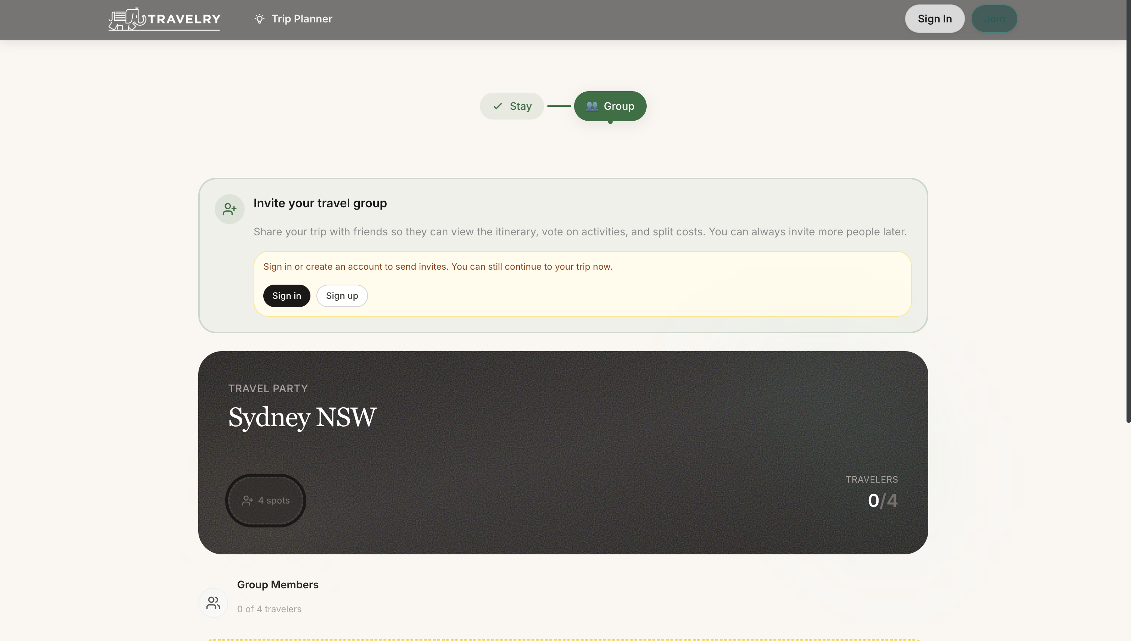Screen dimensions: 1131x641
Task: Click the lightbulb icon beside Trip Planner
Action: (x=259, y=19)
